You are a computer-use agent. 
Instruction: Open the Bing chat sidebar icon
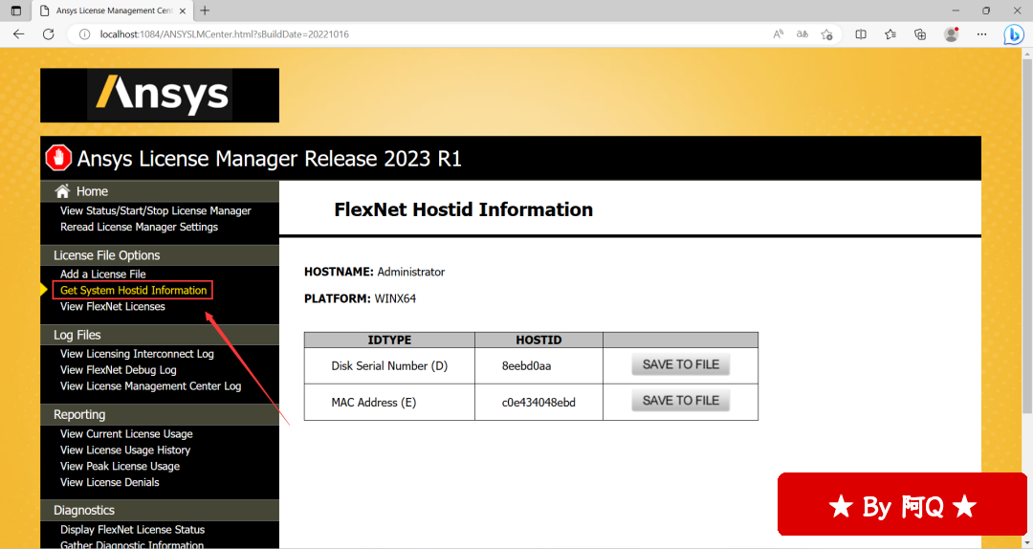[1013, 34]
